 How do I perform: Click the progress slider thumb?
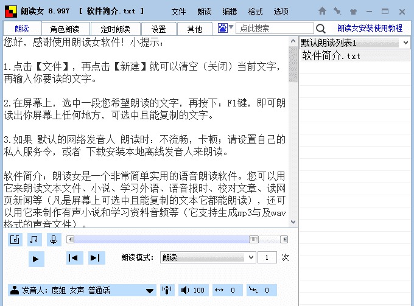tap(254, 239)
